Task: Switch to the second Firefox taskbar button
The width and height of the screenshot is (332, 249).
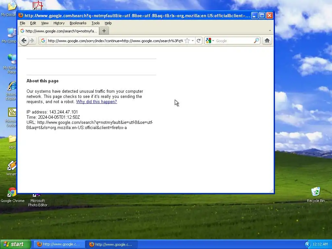Action: [112, 244]
